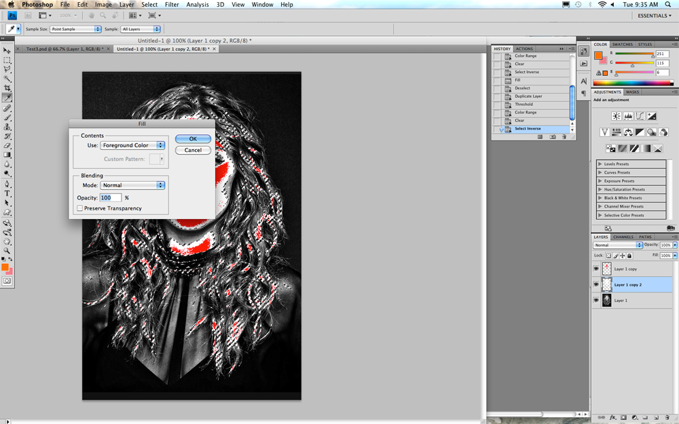
Task: Click the foreground color swatch in Color panel
Action: point(598,56)
